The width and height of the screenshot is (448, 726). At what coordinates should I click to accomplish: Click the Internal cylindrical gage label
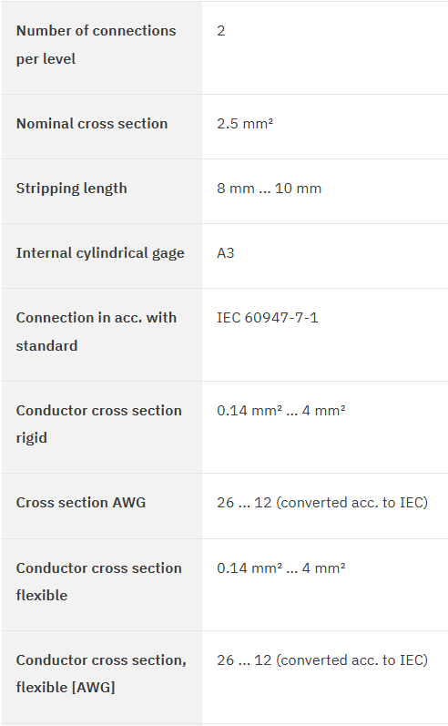(100, 253)
